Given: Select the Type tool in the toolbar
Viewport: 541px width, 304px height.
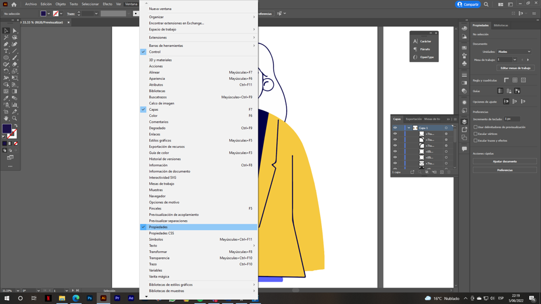Looking at the screenshot, I should (6, 51).
